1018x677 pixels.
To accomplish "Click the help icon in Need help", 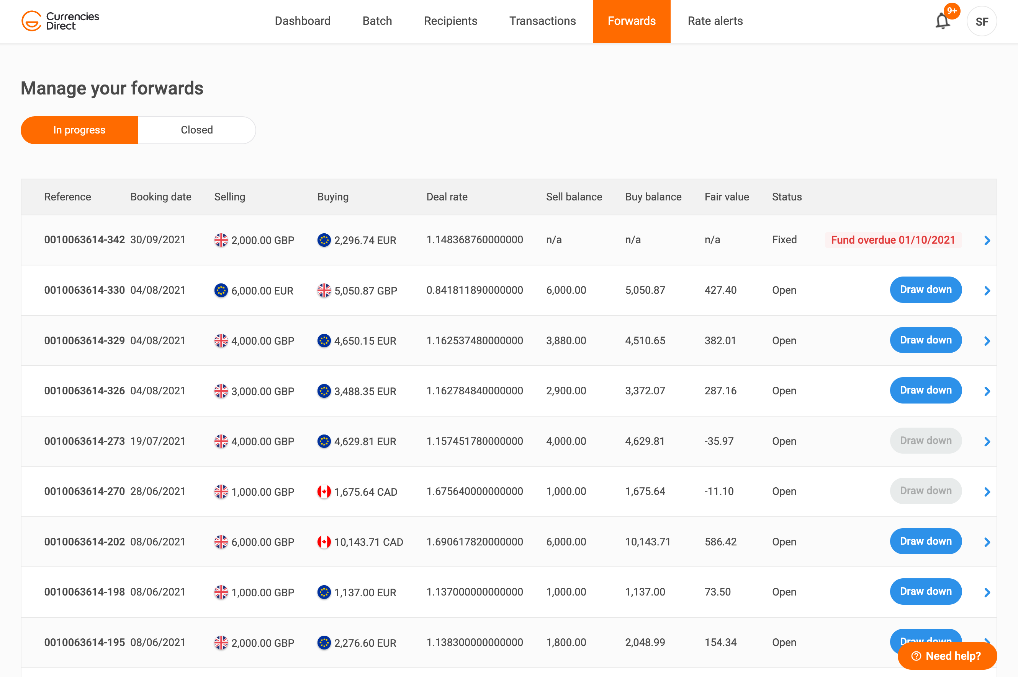I will 916,656.
